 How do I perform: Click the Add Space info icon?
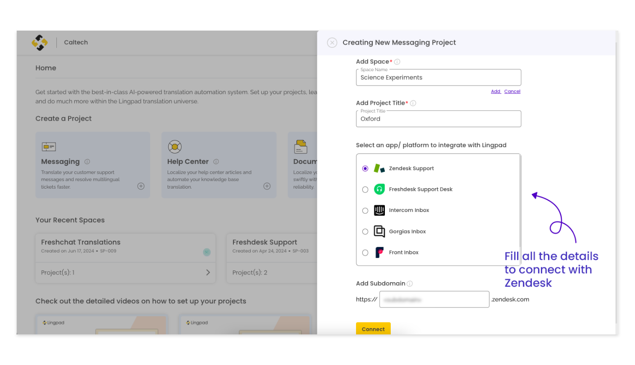point(397,62)
